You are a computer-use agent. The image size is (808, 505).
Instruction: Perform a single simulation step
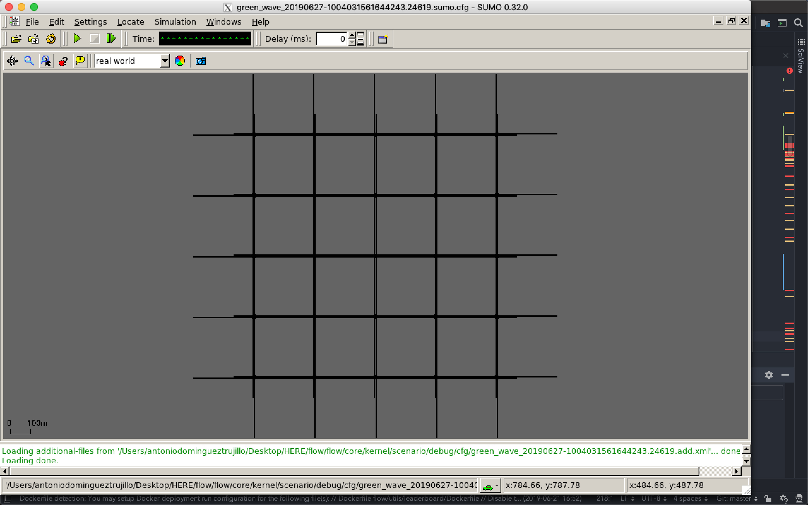111,39
